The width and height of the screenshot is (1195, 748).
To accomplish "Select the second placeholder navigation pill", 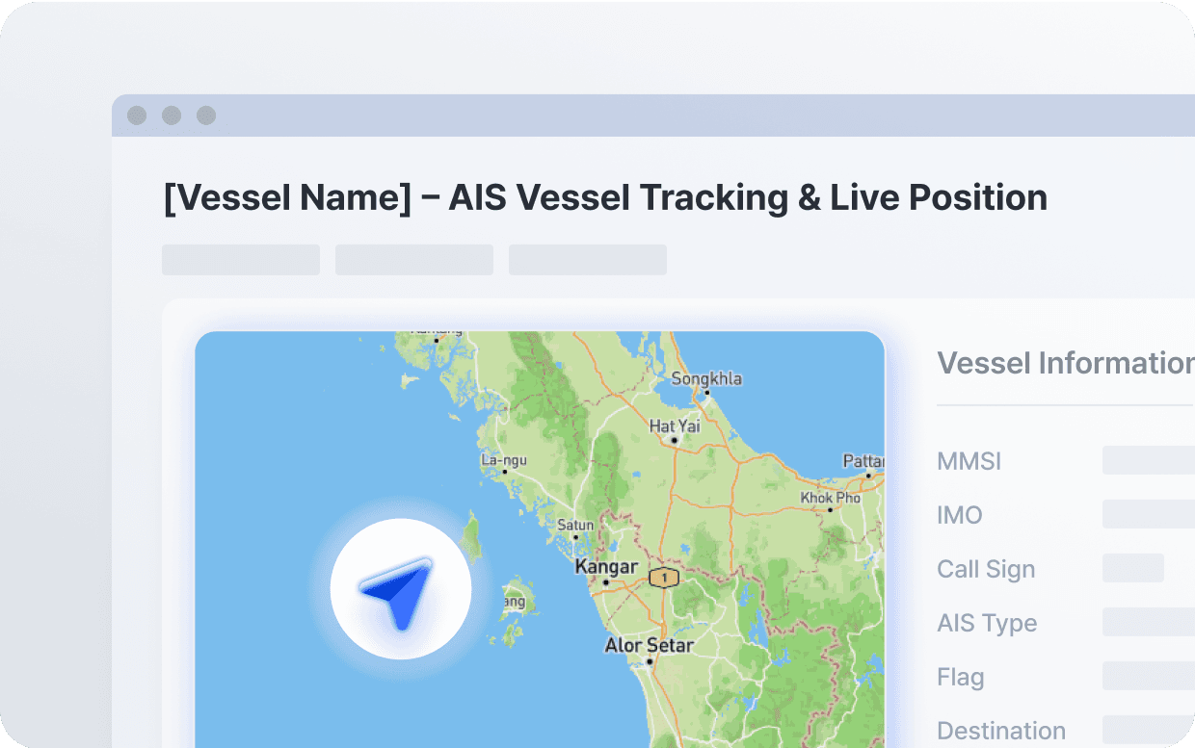I will coord(413,259).
